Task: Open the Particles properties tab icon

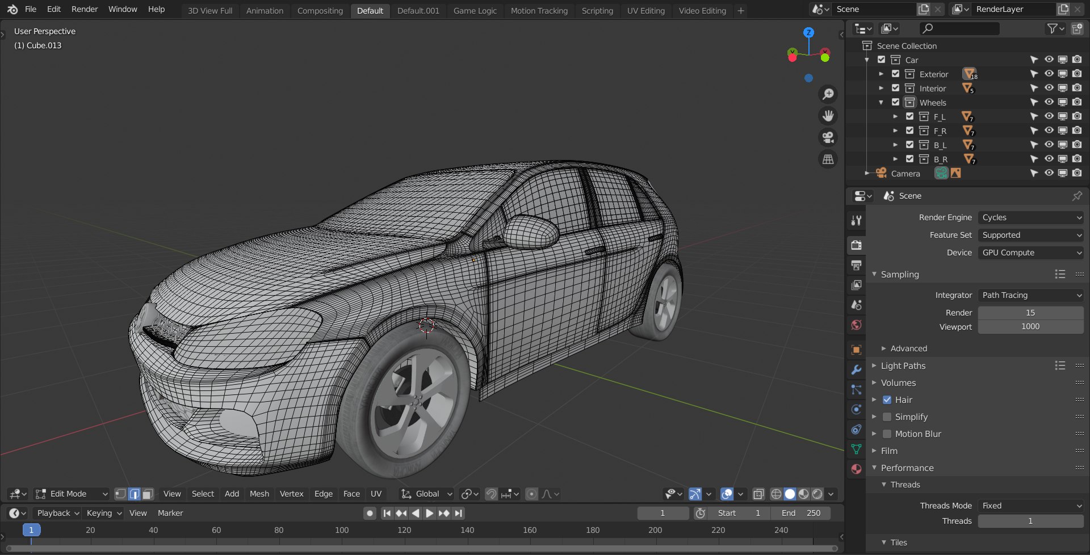Action: (856, 390)
